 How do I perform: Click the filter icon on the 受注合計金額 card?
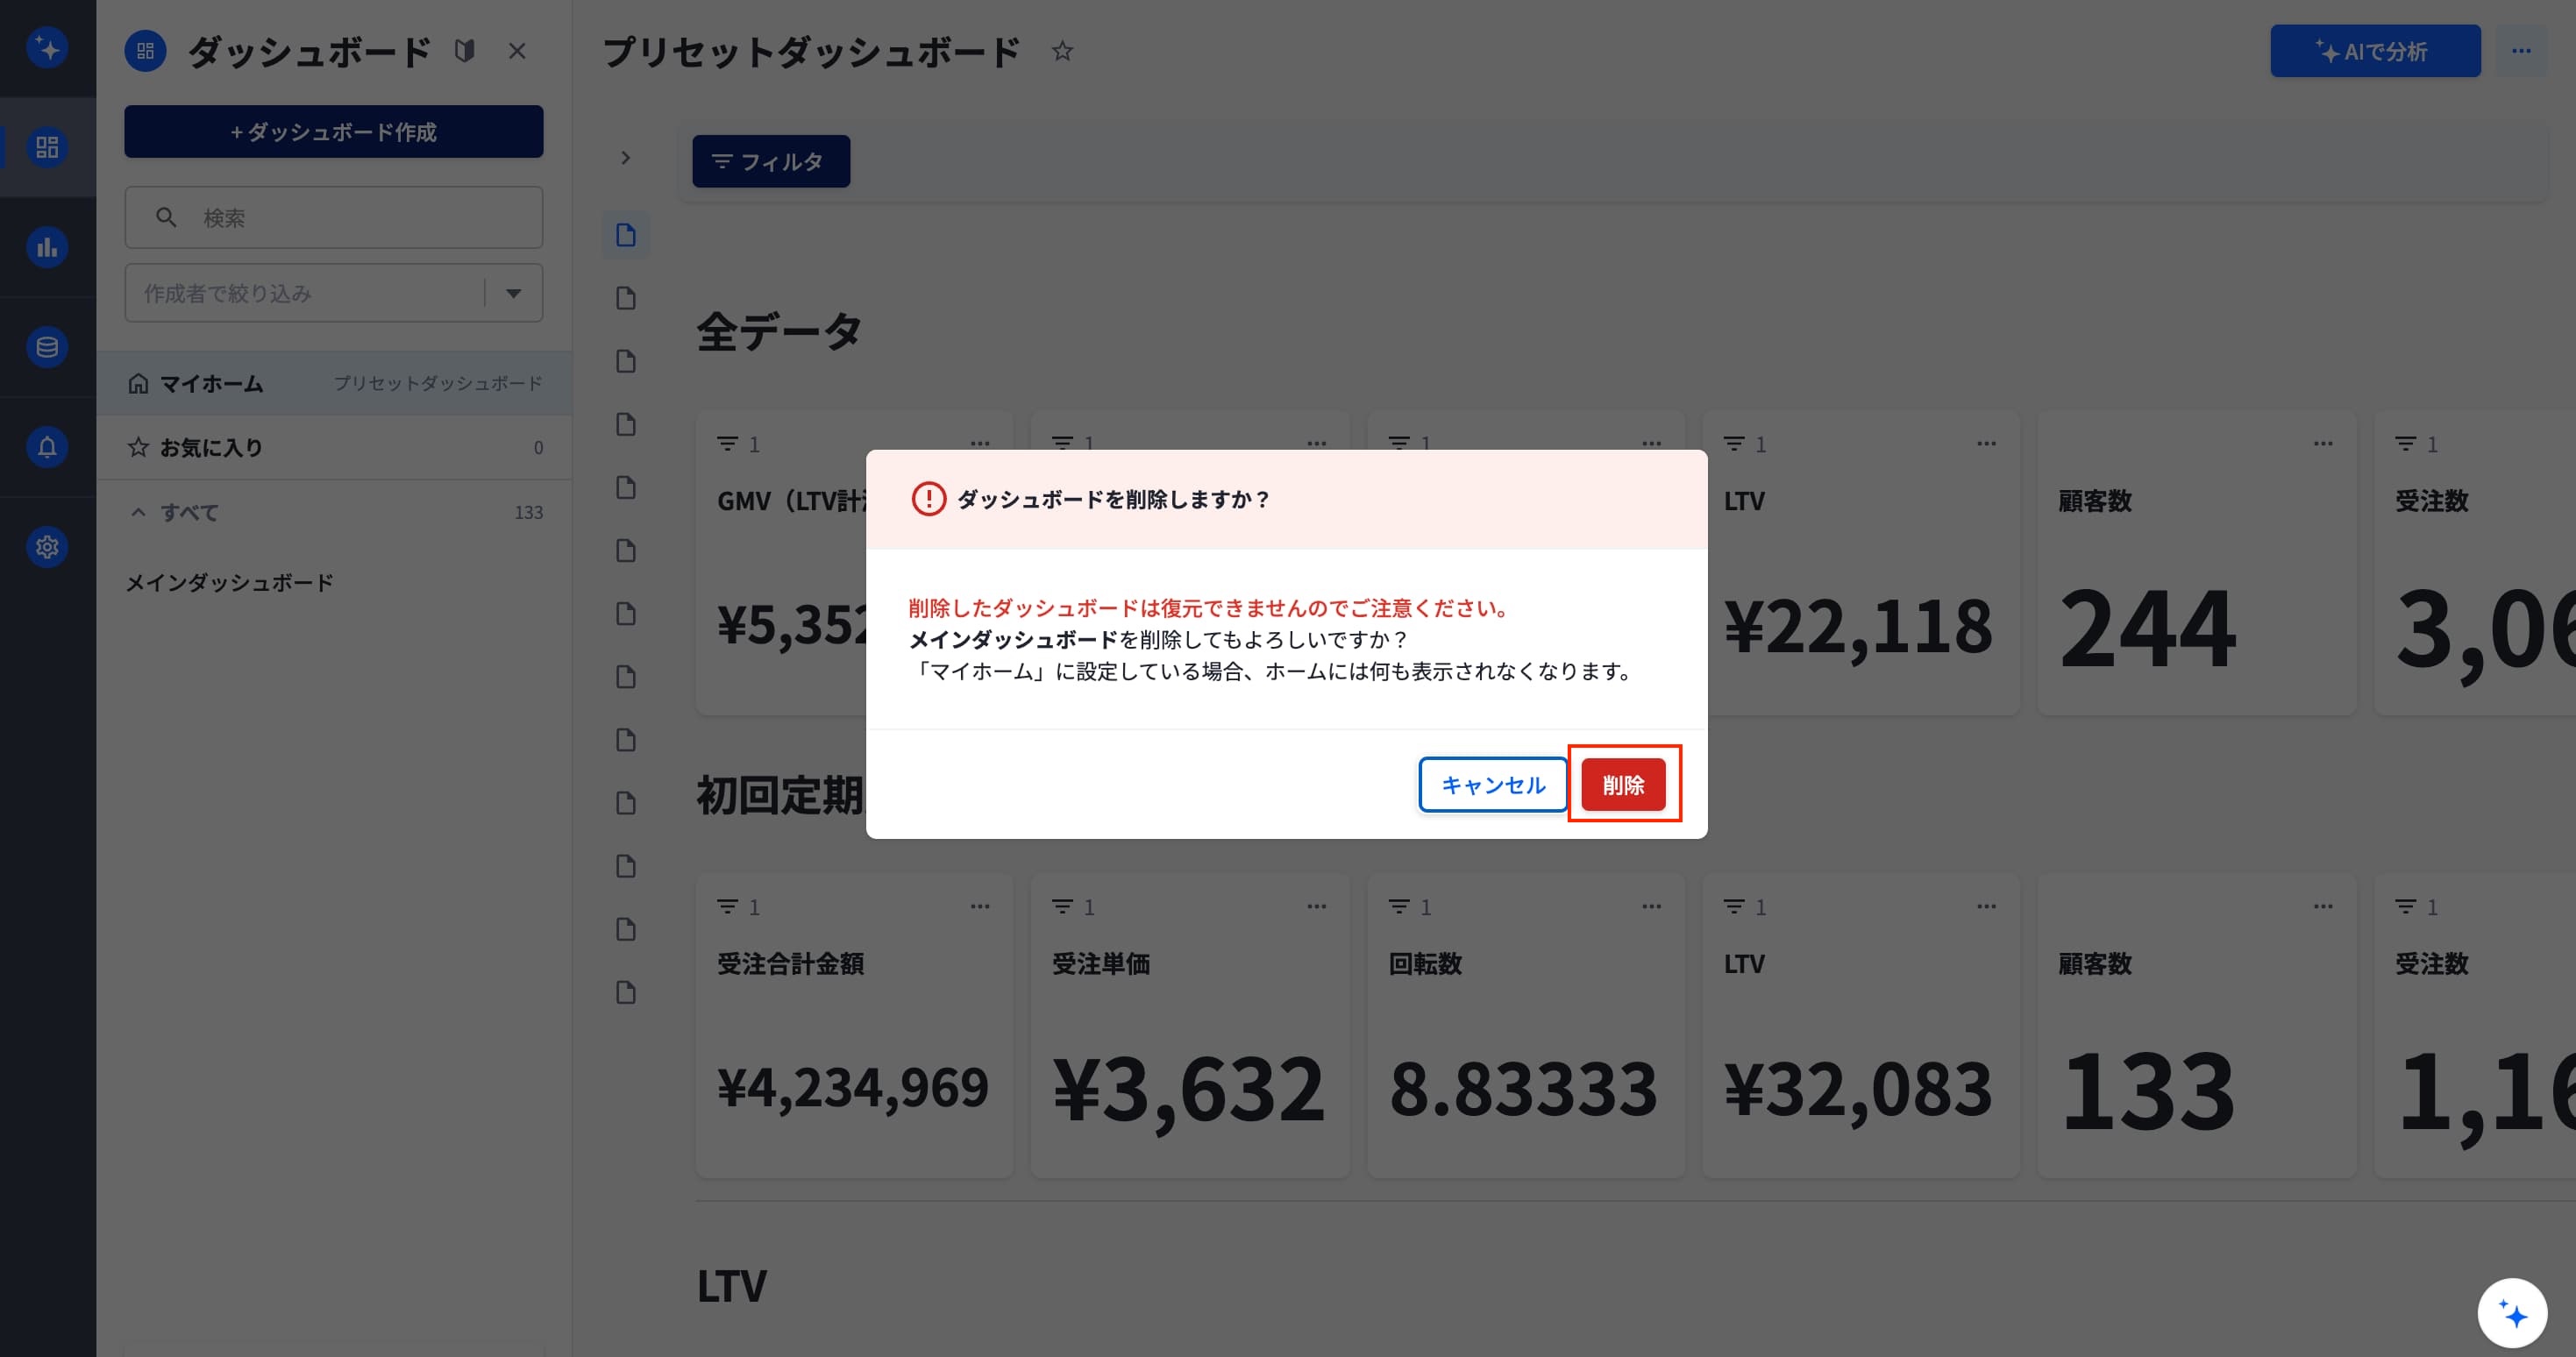(x=728, y=906)
